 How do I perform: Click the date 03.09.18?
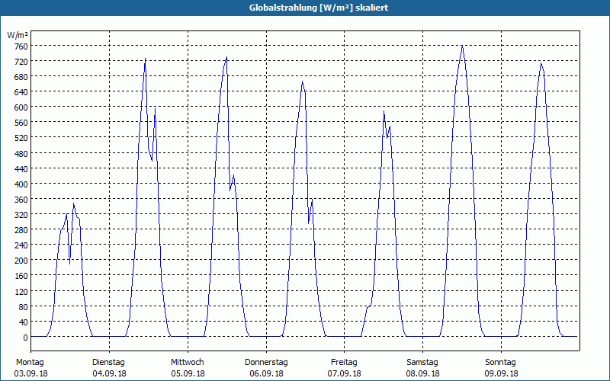(x=30, y=373)
